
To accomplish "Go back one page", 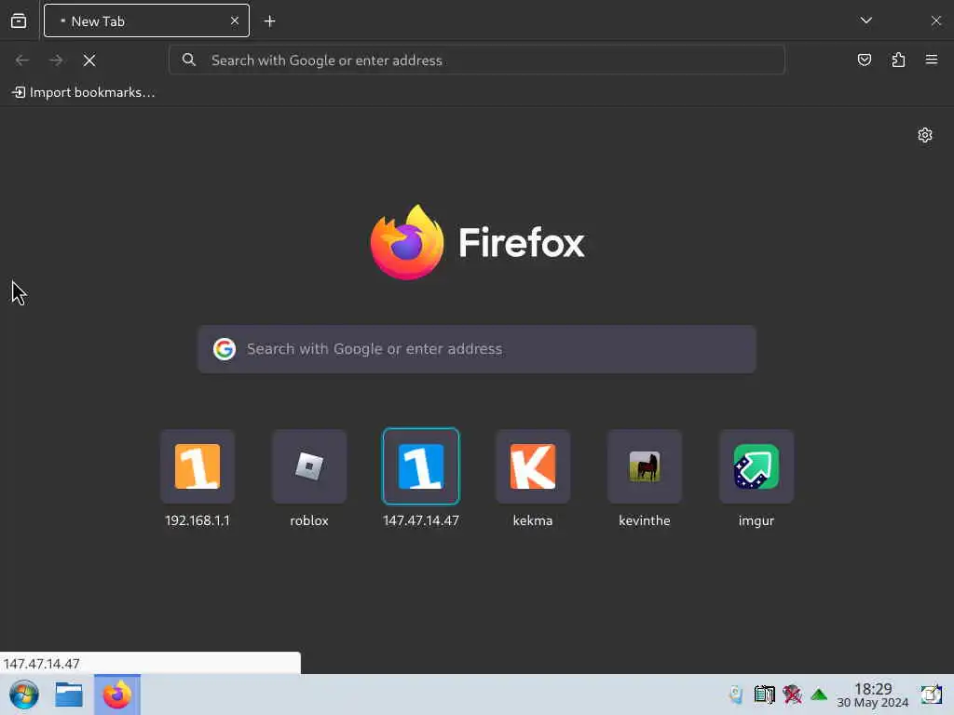I will [x=22, y=61].
